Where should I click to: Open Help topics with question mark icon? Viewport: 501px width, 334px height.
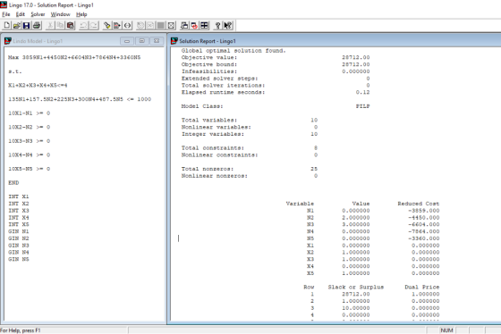coord(218,26)
